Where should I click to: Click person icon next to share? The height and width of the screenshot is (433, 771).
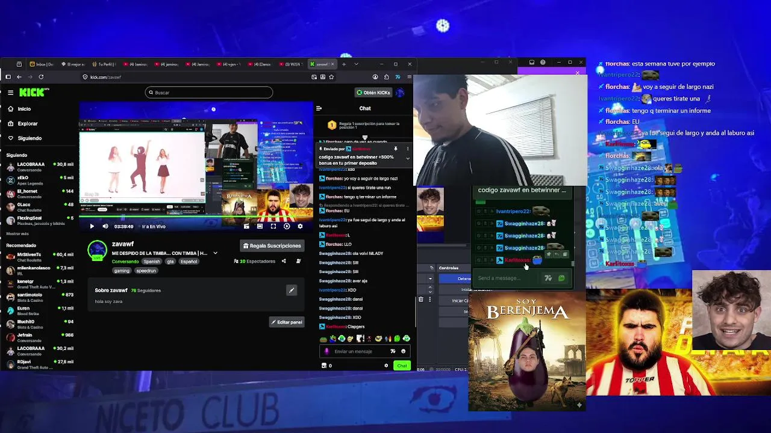pos(298,262)
